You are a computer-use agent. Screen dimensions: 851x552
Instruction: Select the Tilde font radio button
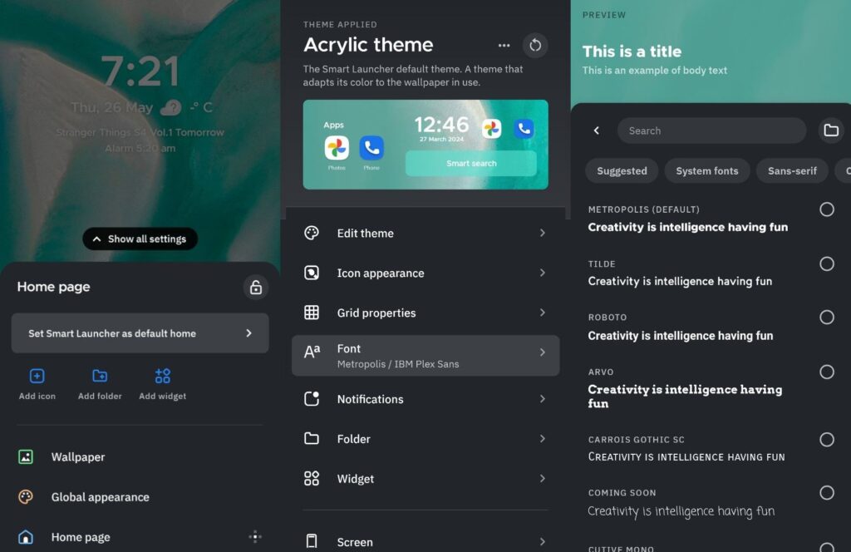(827, 264)
